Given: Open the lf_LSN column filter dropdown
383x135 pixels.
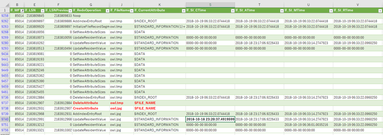Looking at the screenshot, I should [43, 10].
